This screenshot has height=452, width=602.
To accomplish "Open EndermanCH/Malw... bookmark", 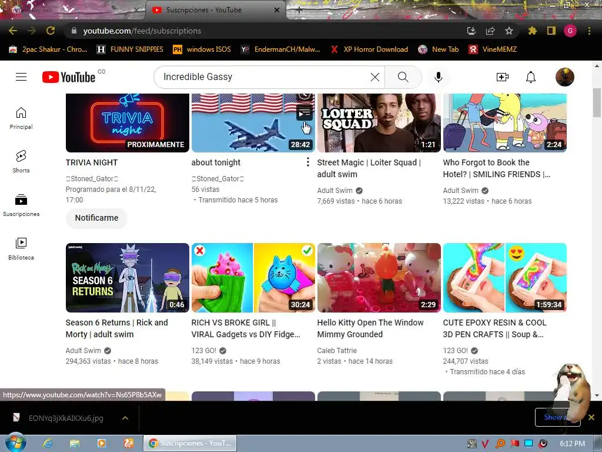I will [280, 49].
